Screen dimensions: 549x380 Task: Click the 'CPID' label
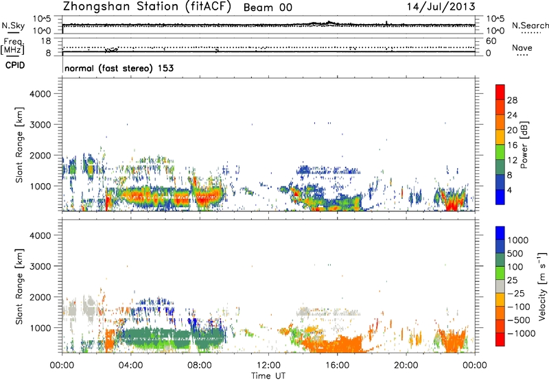[x=15, y=65]
